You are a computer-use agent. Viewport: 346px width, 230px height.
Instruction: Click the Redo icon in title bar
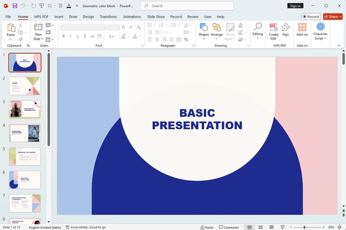(x=34, y=6)
